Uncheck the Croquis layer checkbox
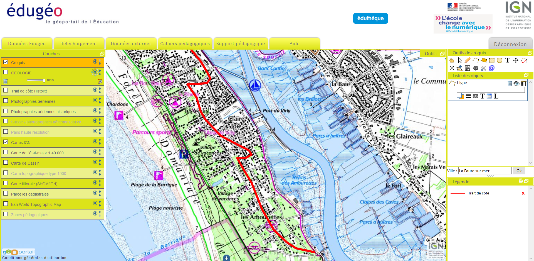This screenshot has height=261, width=534. pyautogui.click(x=6, y=62)
